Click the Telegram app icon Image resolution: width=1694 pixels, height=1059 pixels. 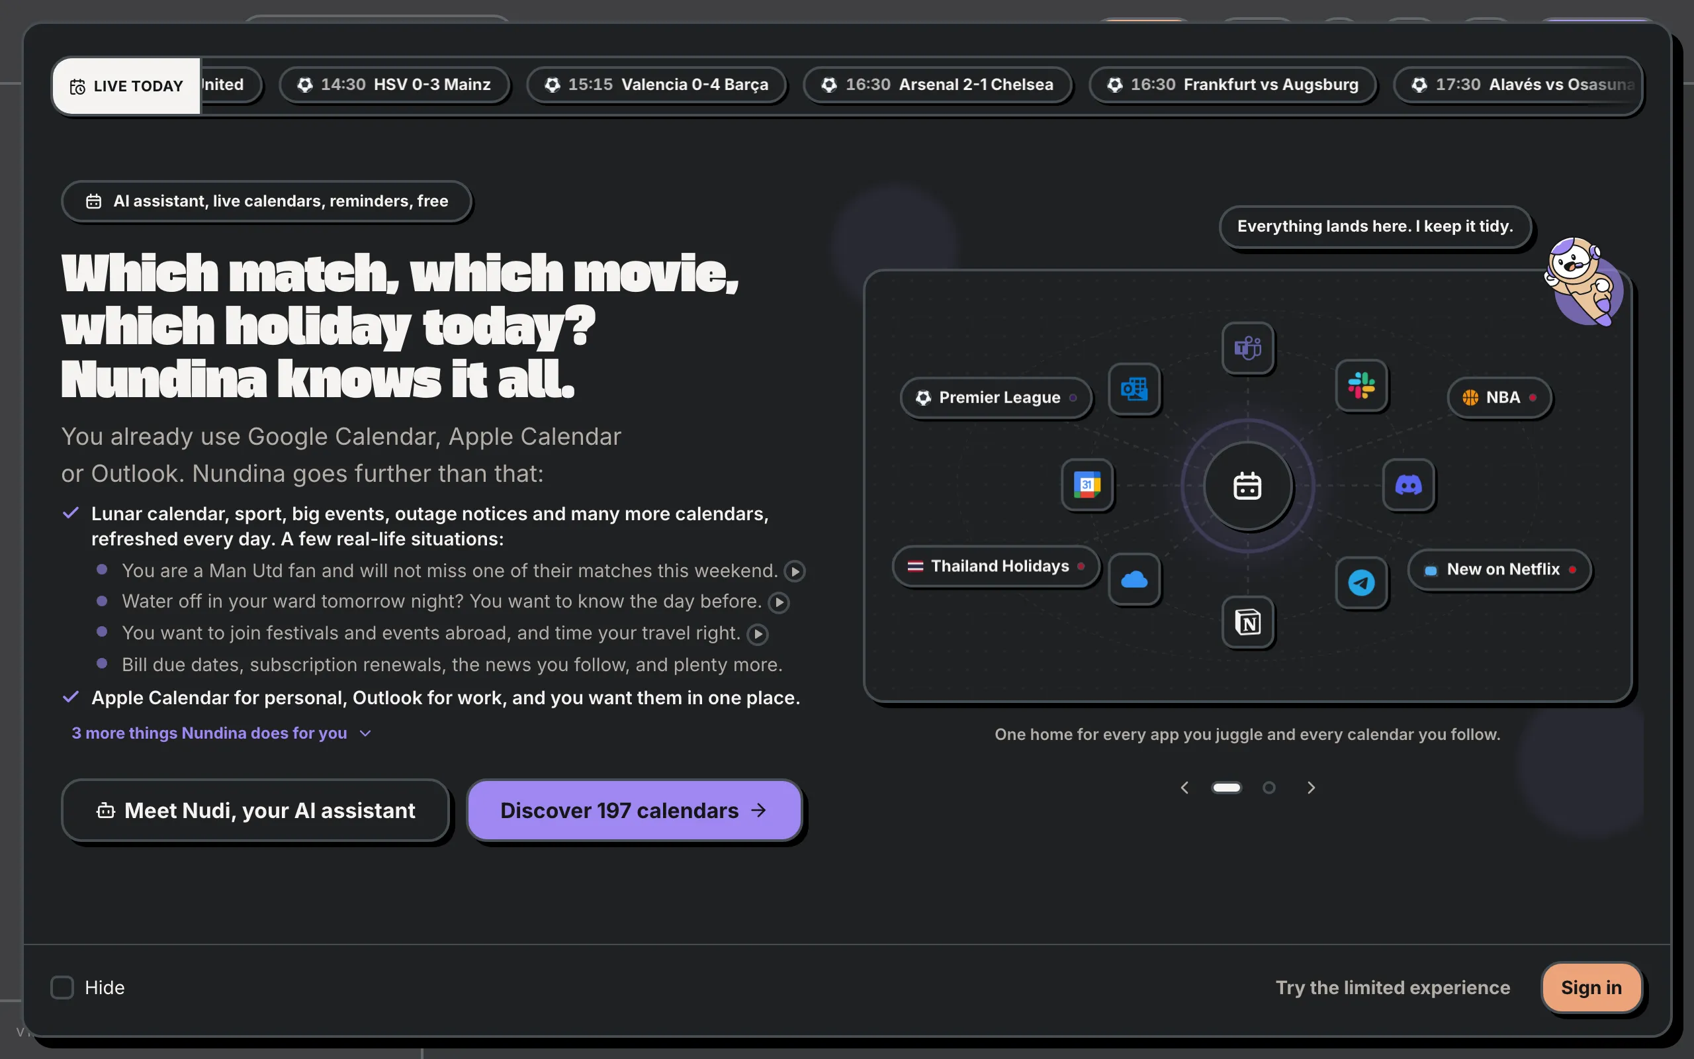point(1360,582)
